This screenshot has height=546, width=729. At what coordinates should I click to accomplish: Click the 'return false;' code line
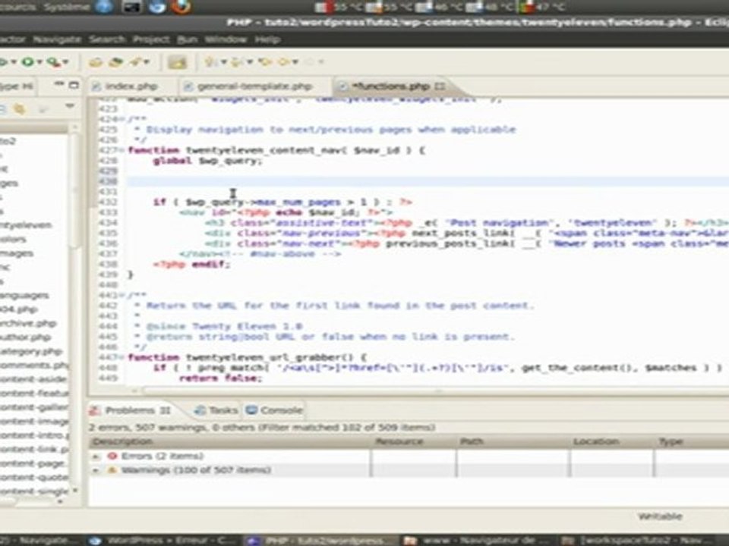pyautogui.click(x=220, y=378)
